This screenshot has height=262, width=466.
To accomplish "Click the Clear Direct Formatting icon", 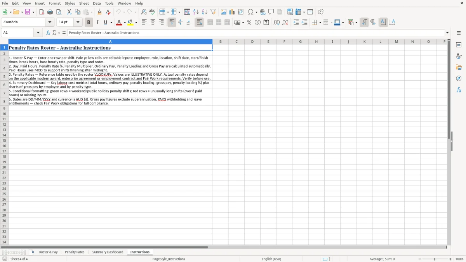I will tap(108, 12).
